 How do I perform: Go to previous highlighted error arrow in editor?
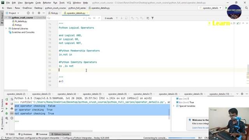point(243,23)
